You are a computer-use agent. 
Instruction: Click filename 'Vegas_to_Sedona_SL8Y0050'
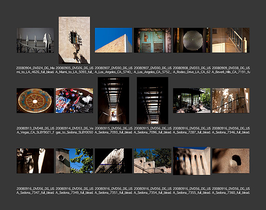point(74,130)
